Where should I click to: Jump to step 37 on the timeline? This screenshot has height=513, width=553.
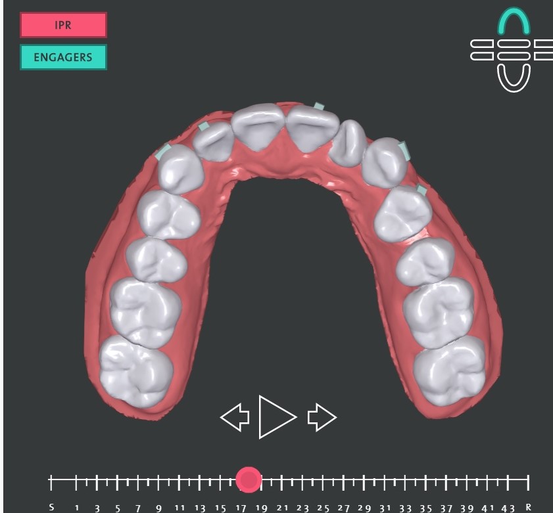tap(446, 508)
